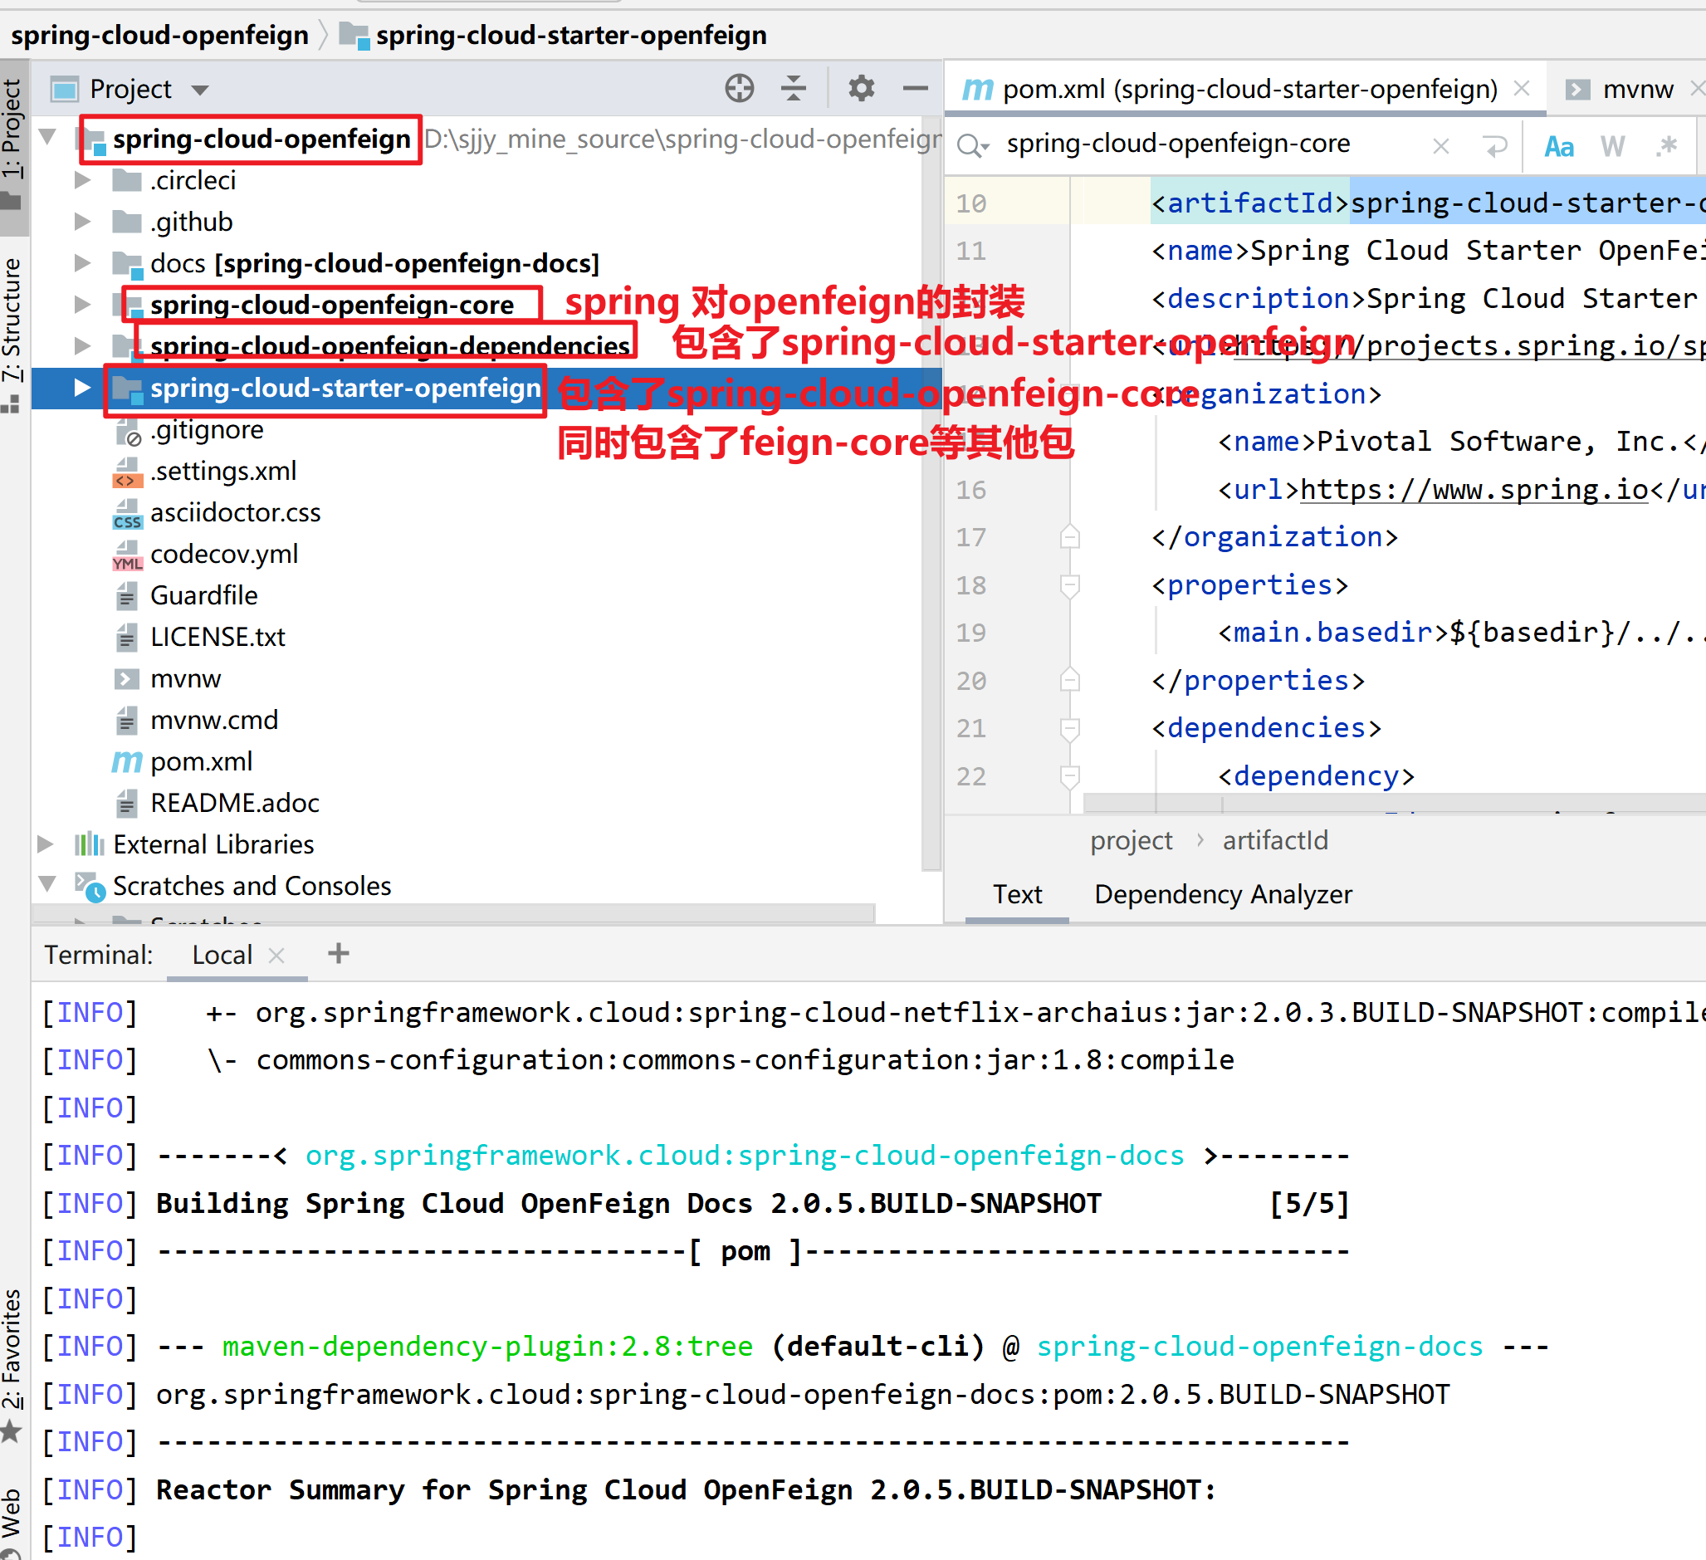
Task: Click the search history magnifier icon
Action: (971, 145)
